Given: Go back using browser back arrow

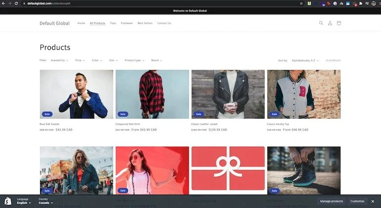Looking at the screenshot, I should click(x=3, y=3).
